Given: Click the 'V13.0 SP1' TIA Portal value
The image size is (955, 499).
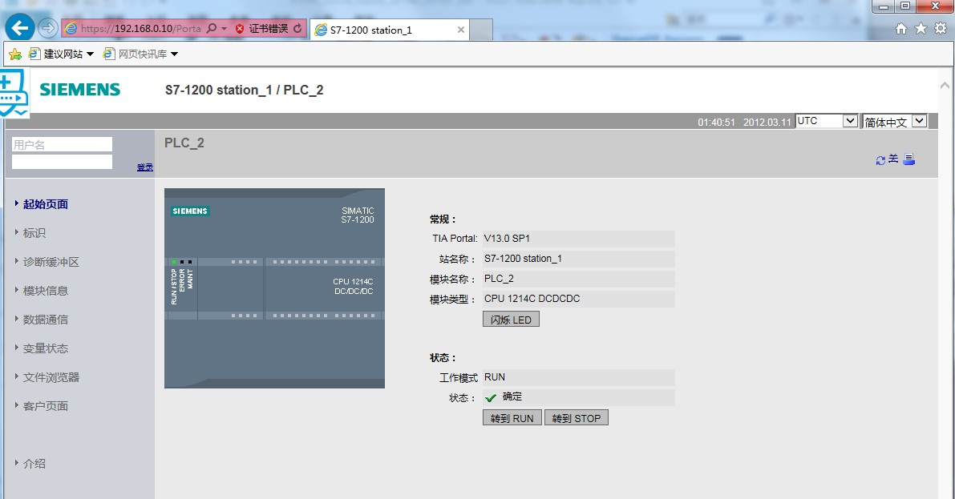Looking at the screenshot, I should click(508, 239).
